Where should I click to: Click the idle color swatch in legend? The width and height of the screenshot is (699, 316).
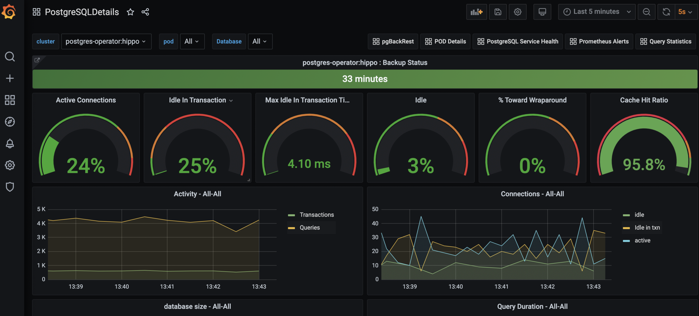pos(626,215)
